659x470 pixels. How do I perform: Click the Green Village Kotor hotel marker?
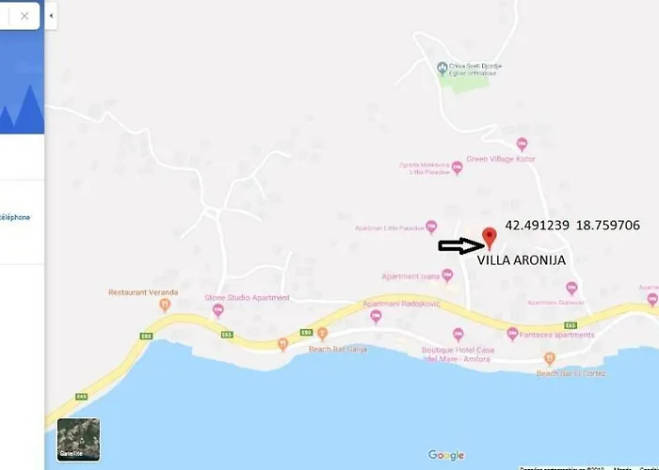[x=522, y=145]
